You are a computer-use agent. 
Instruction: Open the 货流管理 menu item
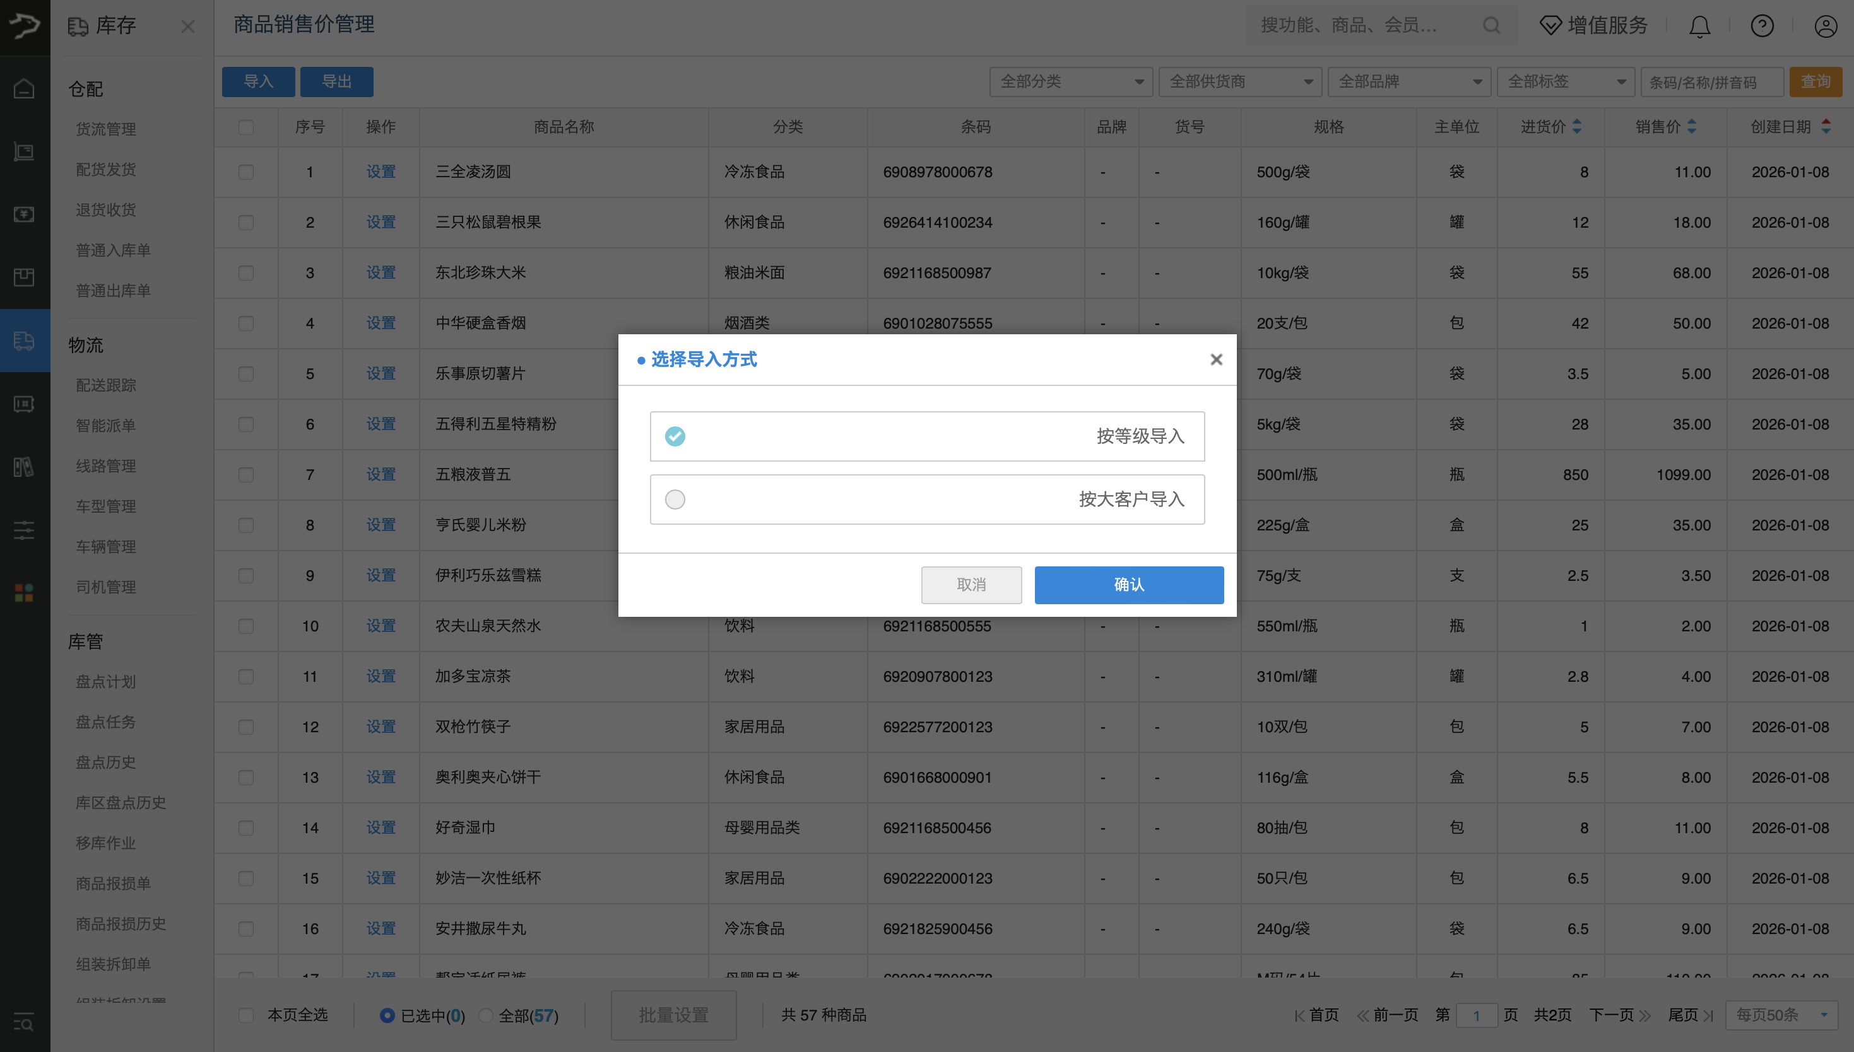tap(105, 129)
